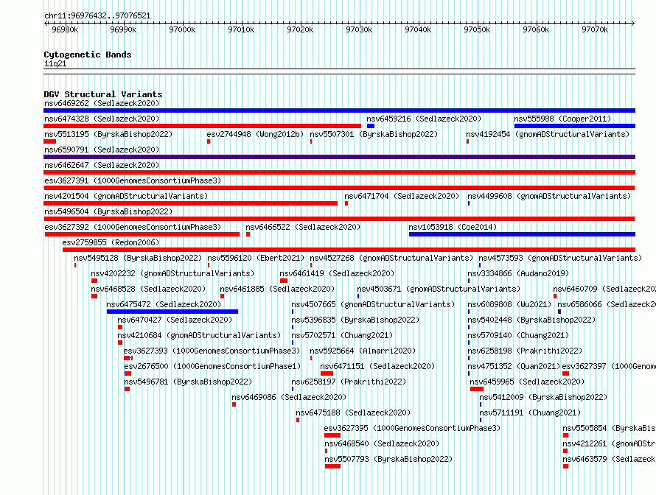This screenshot has width=656, height=495.
Task: Open nsv6459216 (Sedlazeck2020) variant label
Action: click(424, 119)
